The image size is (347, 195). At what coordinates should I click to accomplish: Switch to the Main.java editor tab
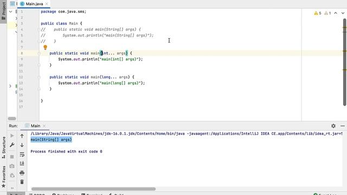click(34, 4)
